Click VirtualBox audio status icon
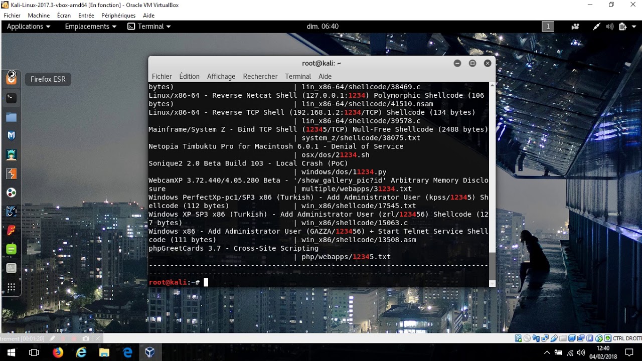This screenshot has width=642, height=361. pos(536,338)
